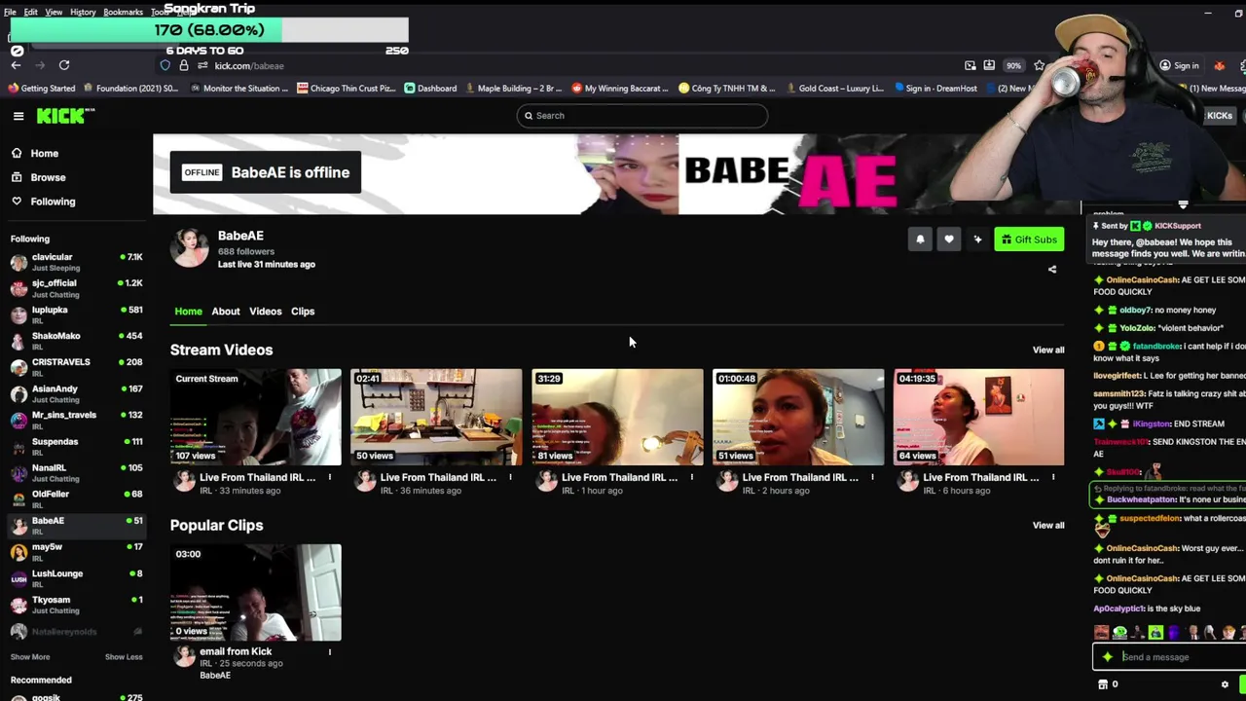1246x701 pixels.
Task: Open options for the 81 views video
Action: [691, 477]
